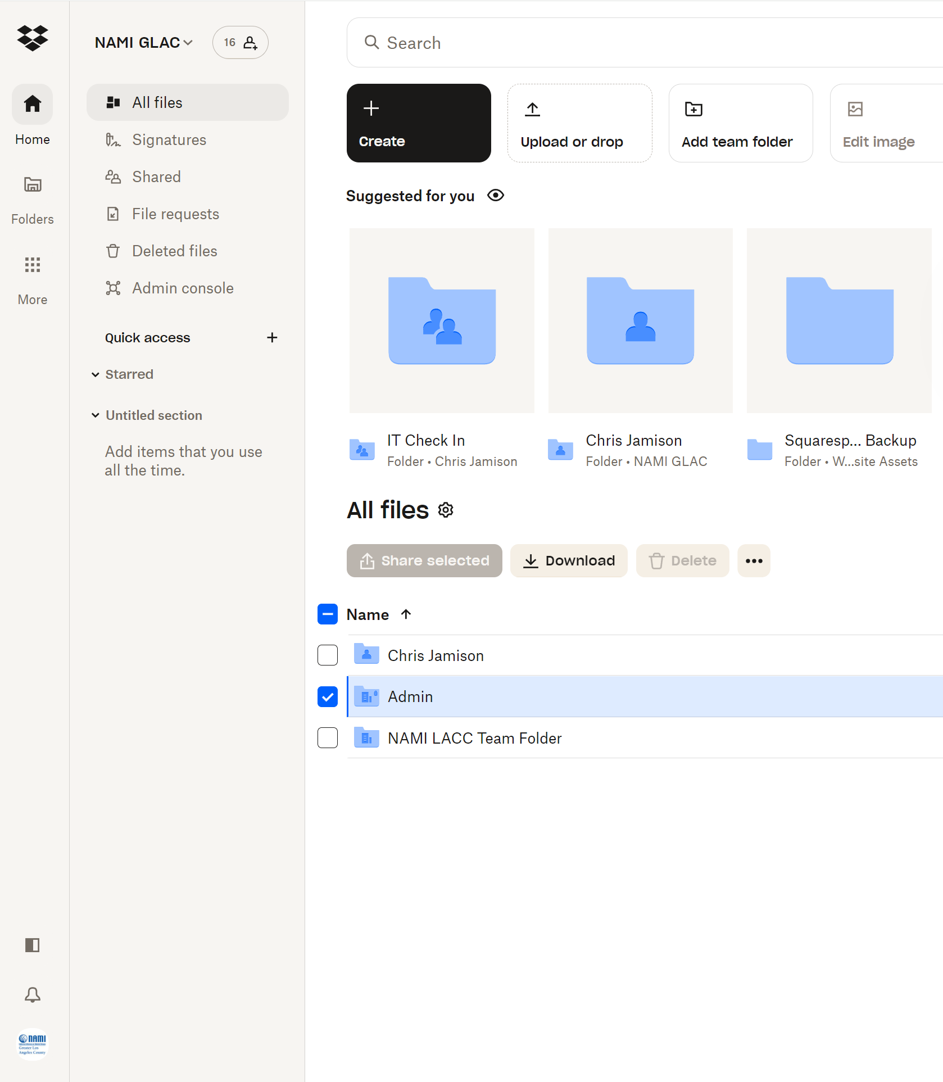
Task: Uncheck the Admin folder checkbox
Action: 328,697
